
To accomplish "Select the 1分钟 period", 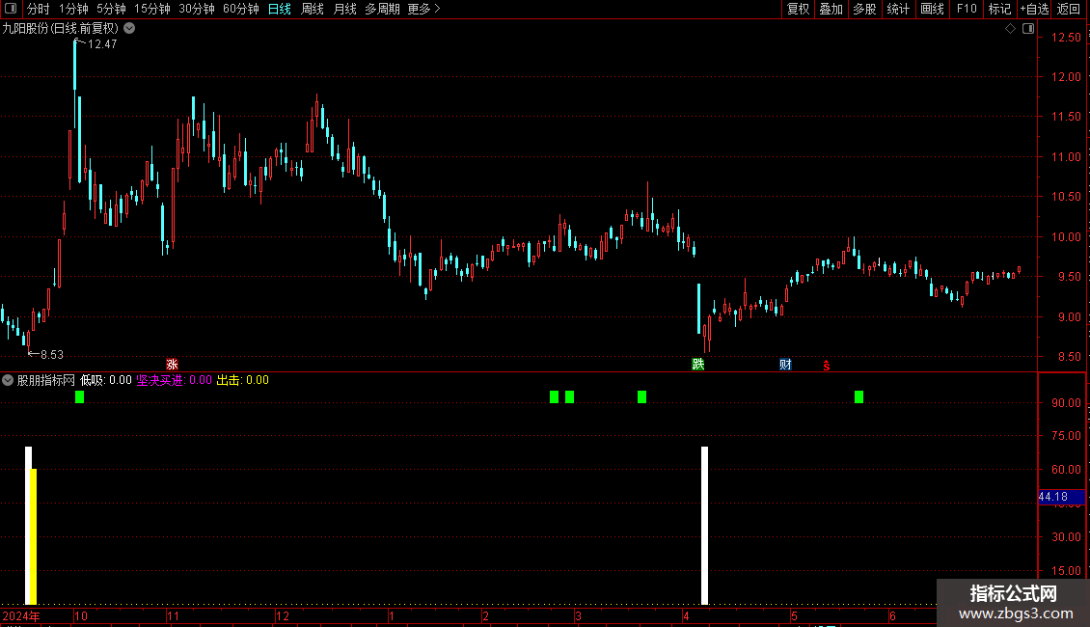I will (x=73, y=9).
